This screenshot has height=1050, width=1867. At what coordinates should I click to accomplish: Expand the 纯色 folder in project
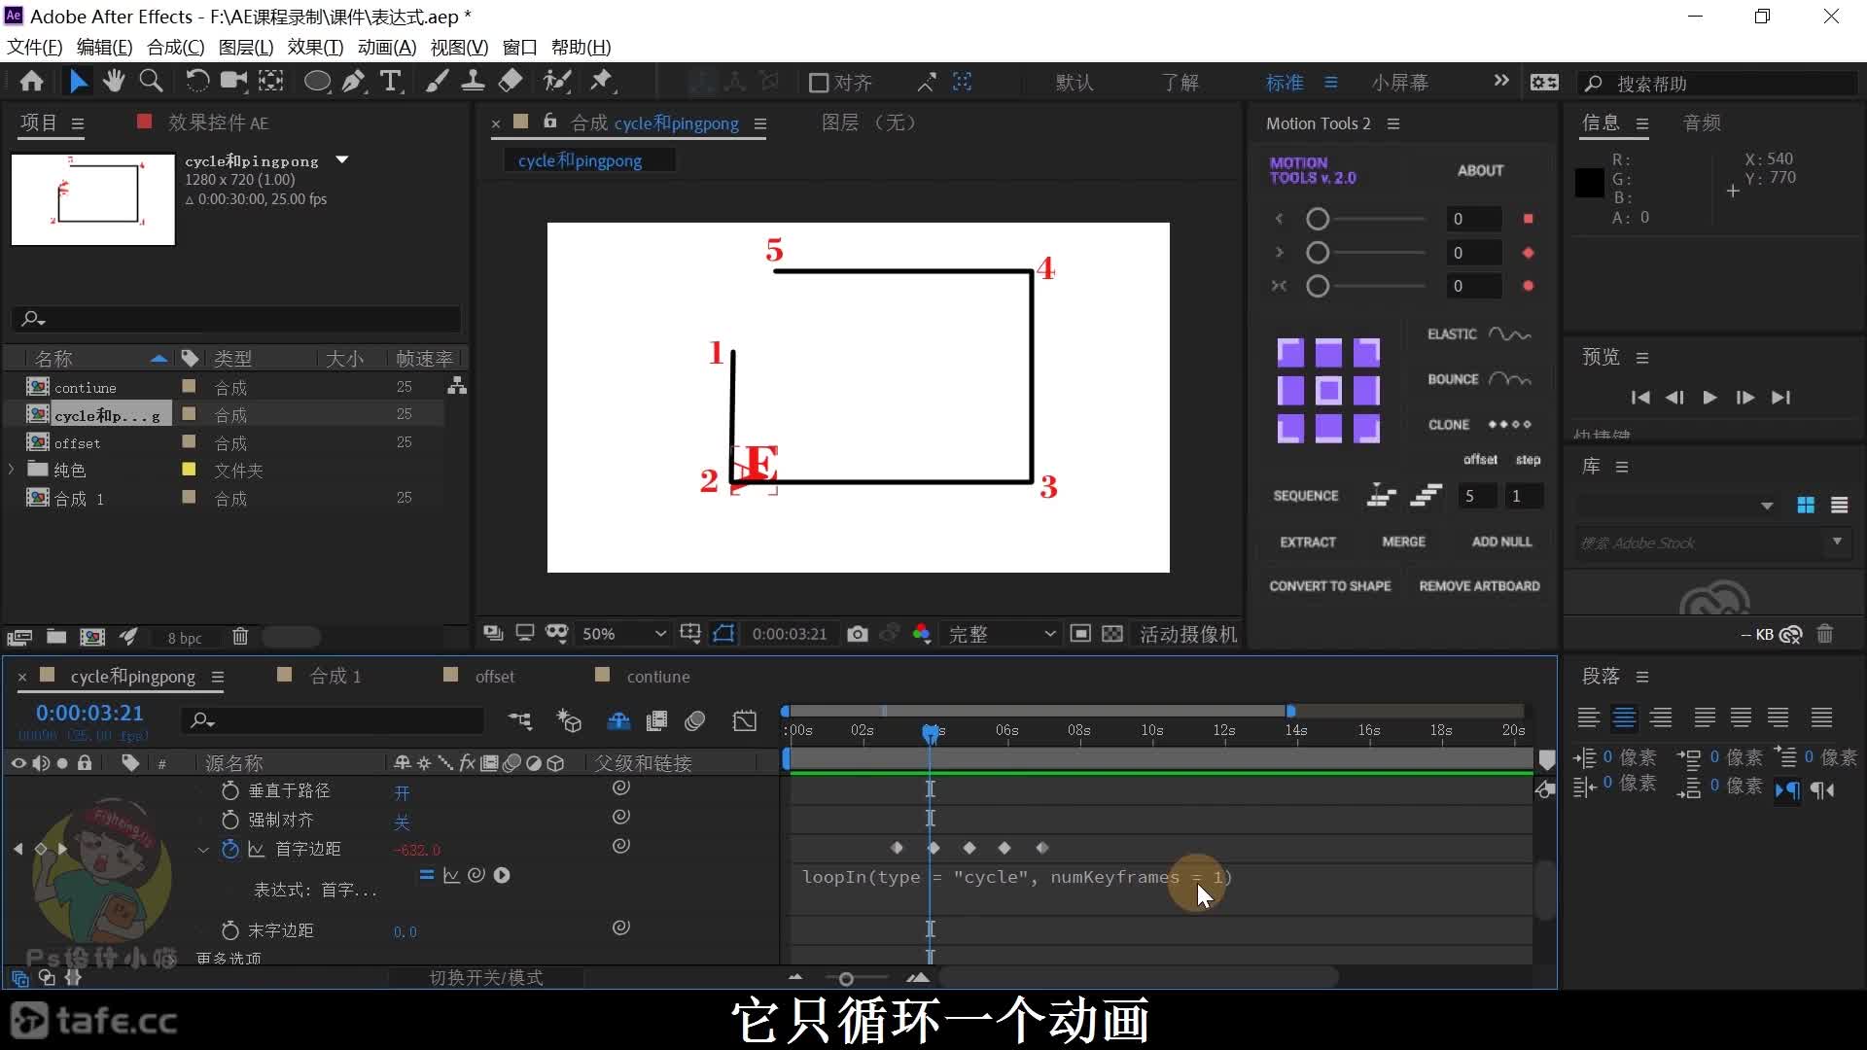12,470
